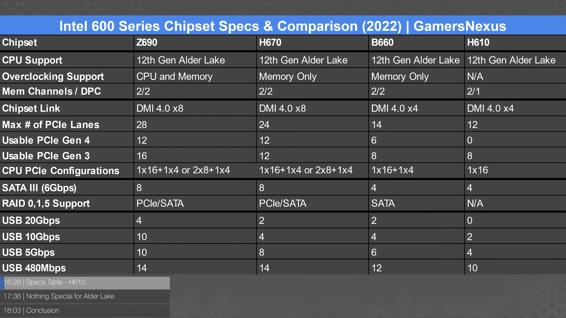Click the Z690 column header
566x318 pixels.
[x=147, y=42]
